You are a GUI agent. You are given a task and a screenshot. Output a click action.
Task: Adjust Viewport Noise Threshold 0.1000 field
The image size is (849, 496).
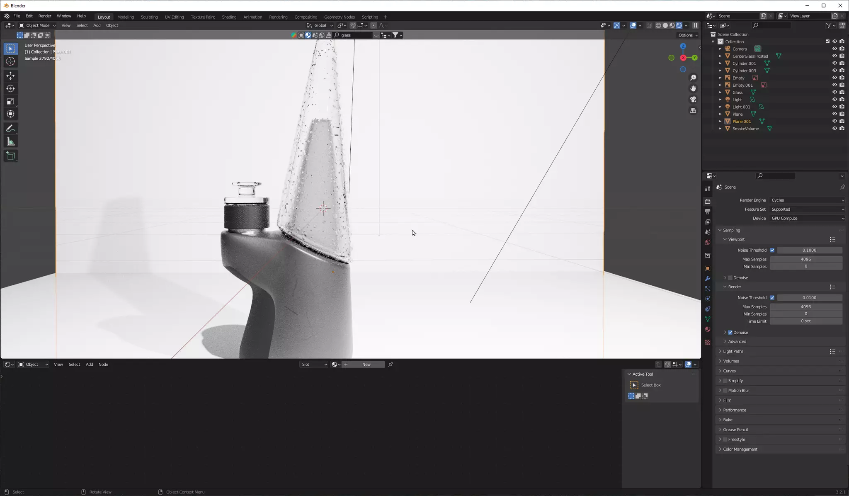pyautogui.click(x=809, y=250)
